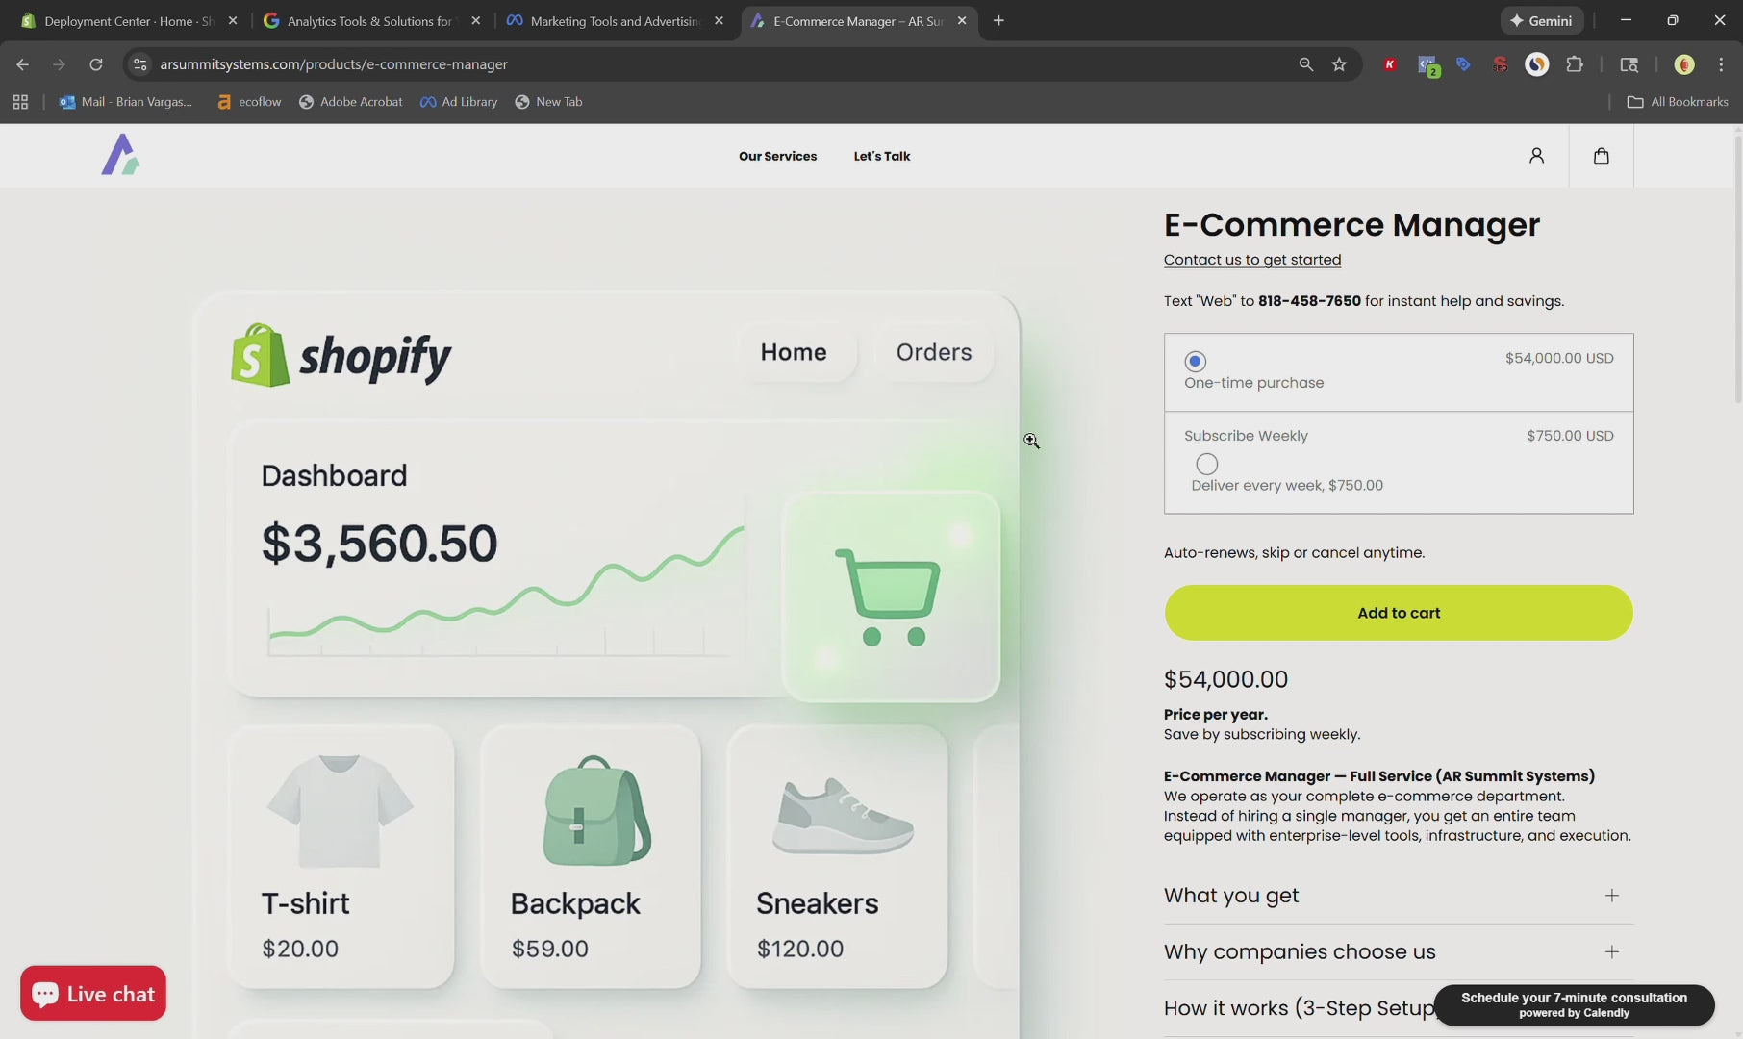Bookmark this page with the star icon
Screen dimensions: 1743x1039
(x=1339, y=64)
